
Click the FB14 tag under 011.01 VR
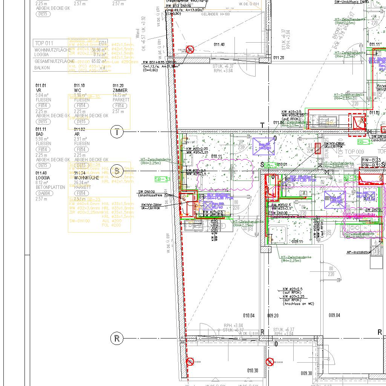tap(43, 106)
